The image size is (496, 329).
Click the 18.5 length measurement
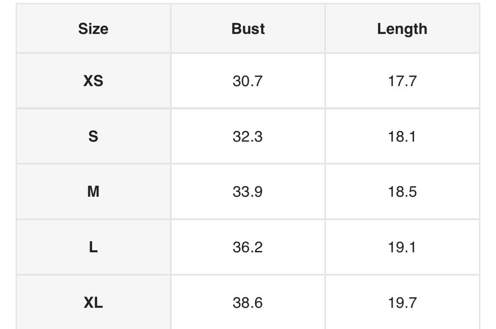[x=402, y=192]
